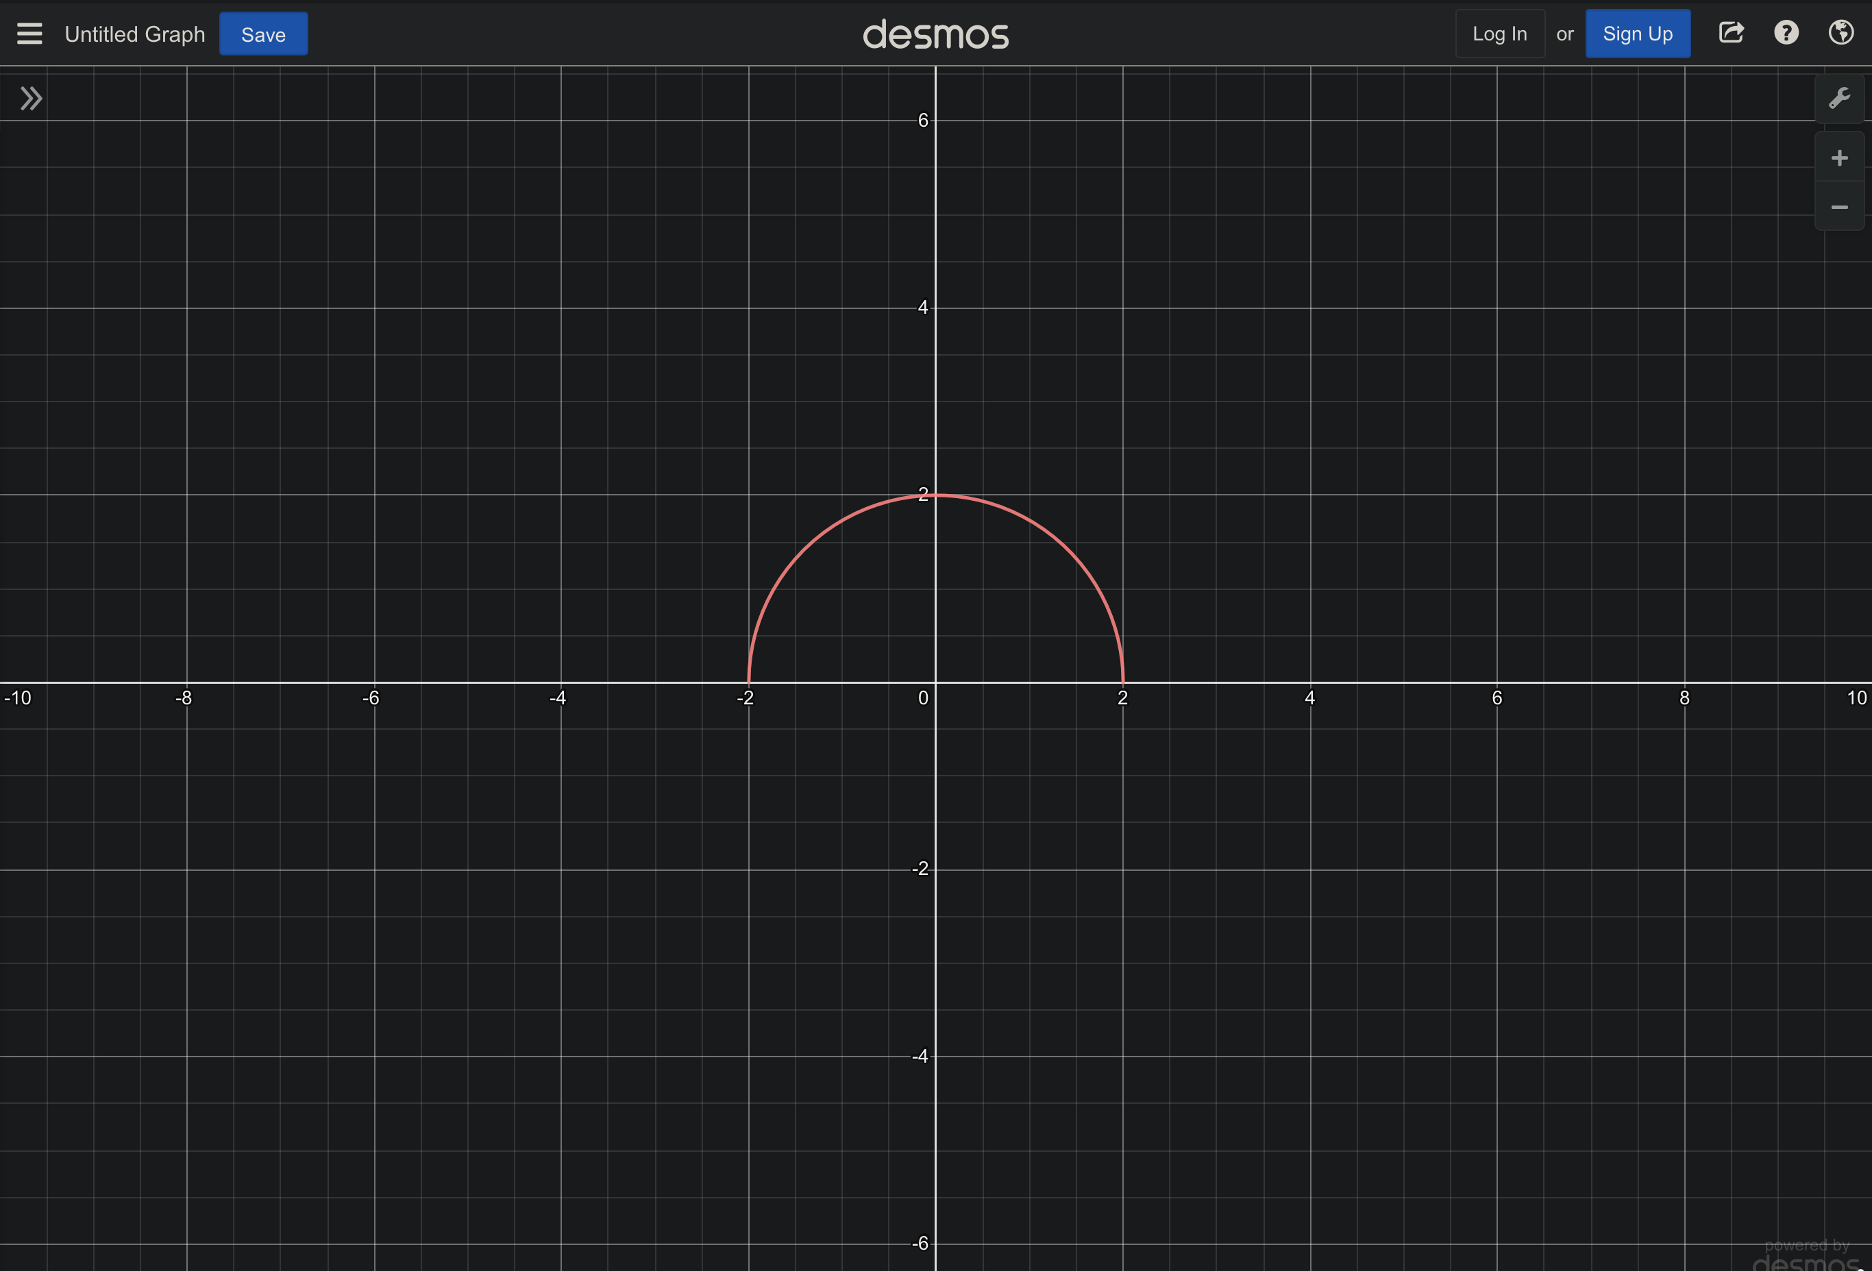This screenshot has height=1271, width=1872.
Task: Click the desmos logo in header
Action: pos(935,35)
